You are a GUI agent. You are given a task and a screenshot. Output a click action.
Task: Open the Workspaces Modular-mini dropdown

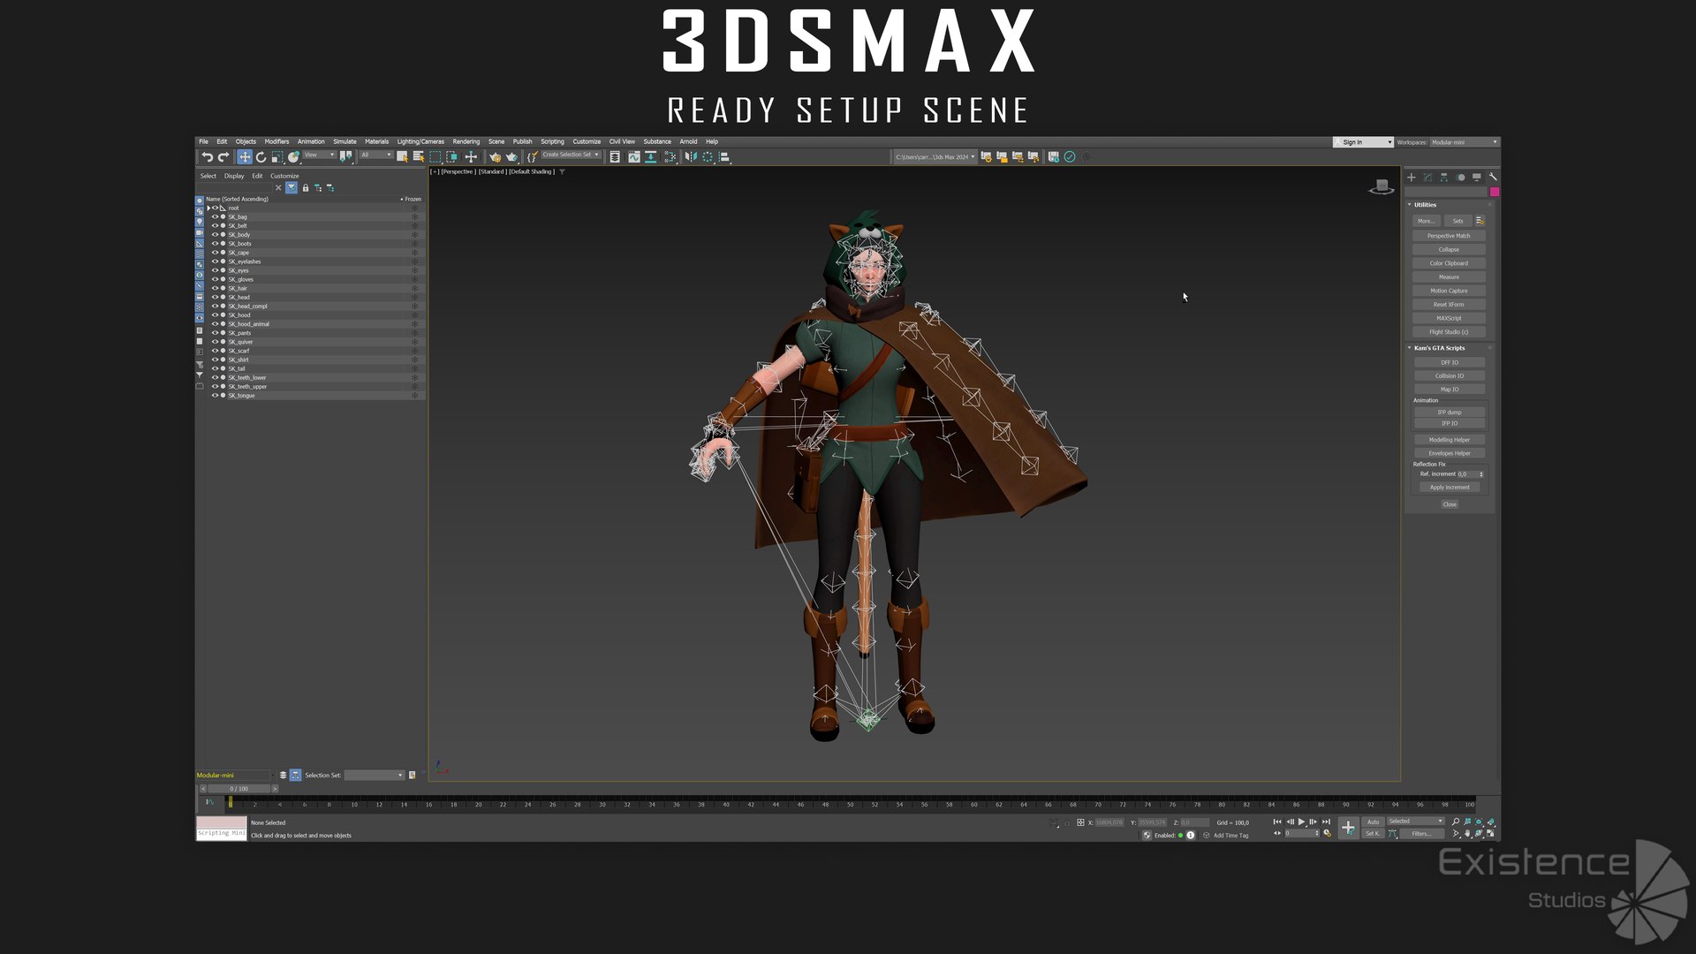point(1464,142)
